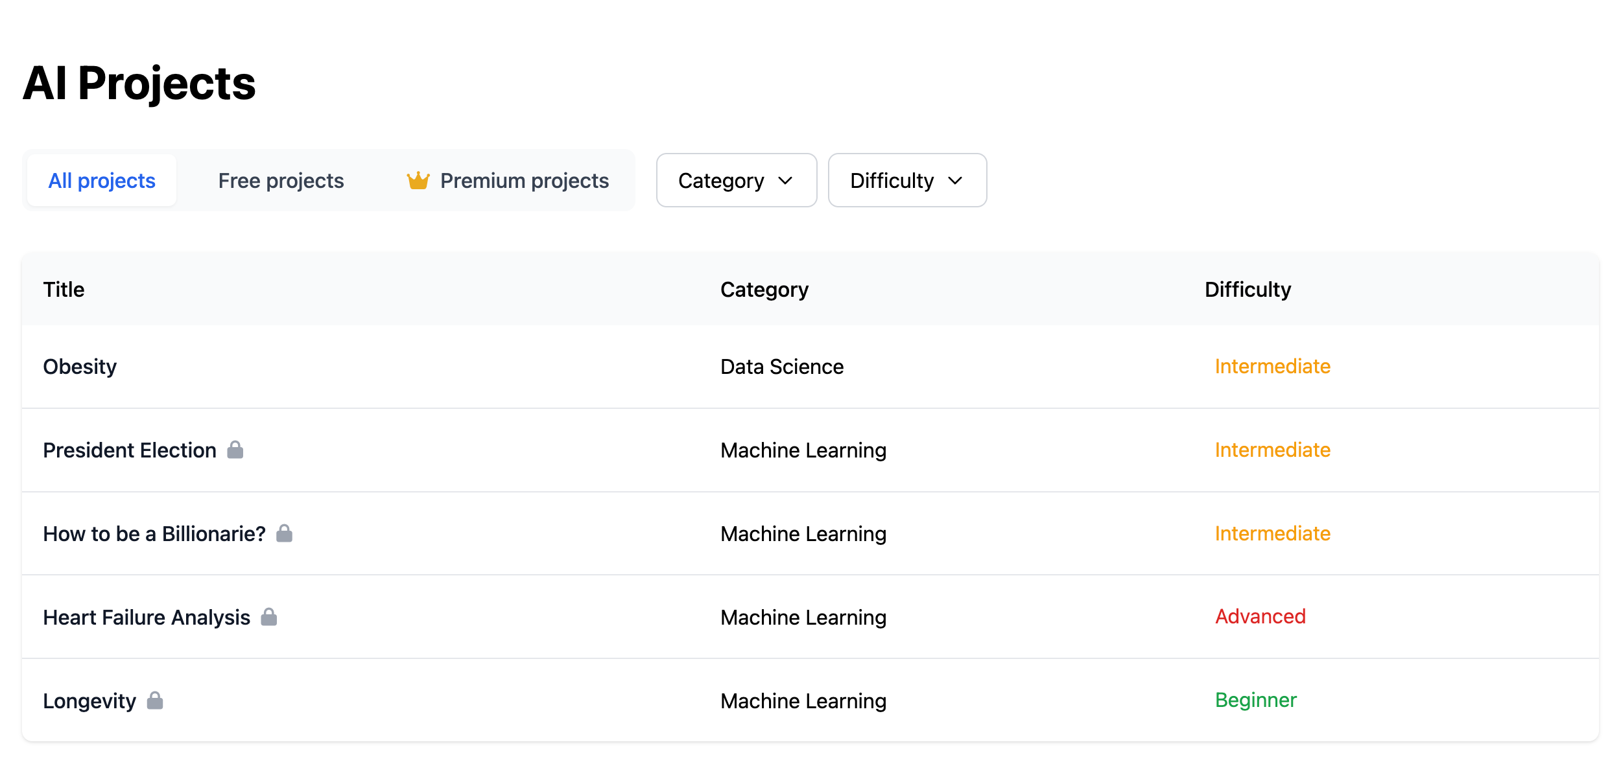The width and height of the screenshot is (1621, 775).
Task: Open the How to be a Billionarie project
Action: coord(154,534)
